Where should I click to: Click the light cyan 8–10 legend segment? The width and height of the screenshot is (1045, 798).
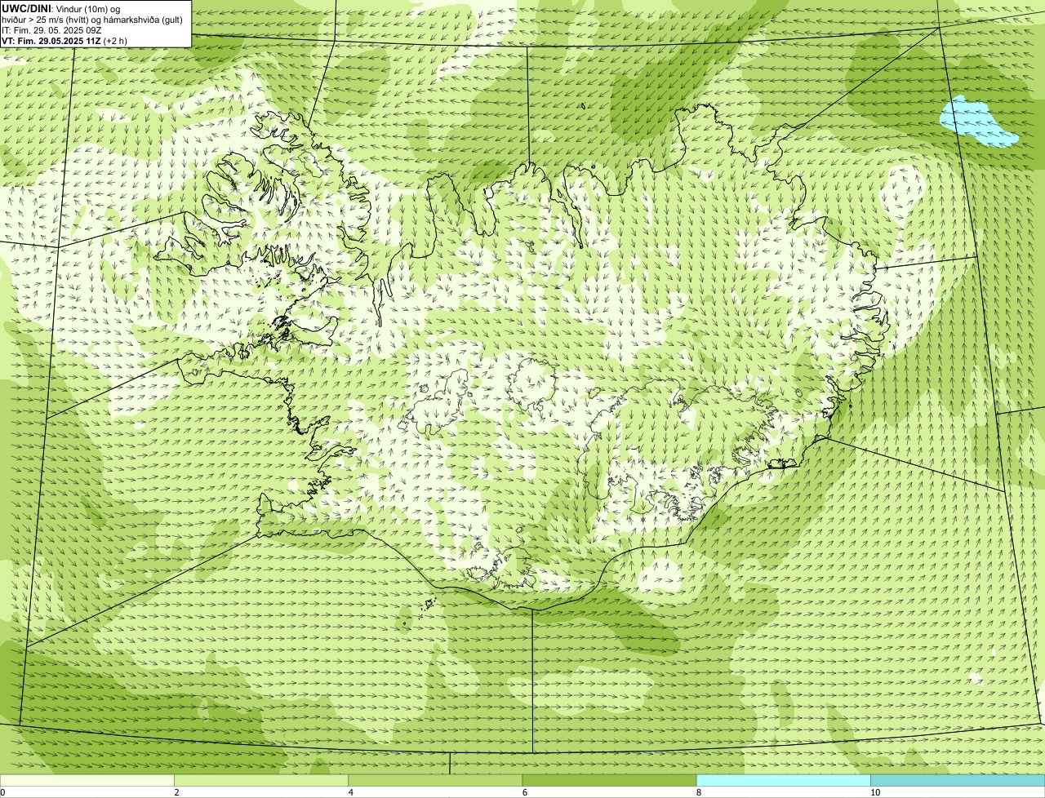tap(784, 781)
